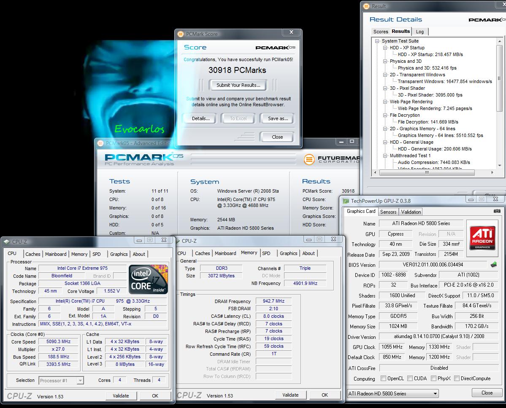506x408 pixels.
Task: Click the Futuremark orange logo icon
Action: click(x=309, y=159)
